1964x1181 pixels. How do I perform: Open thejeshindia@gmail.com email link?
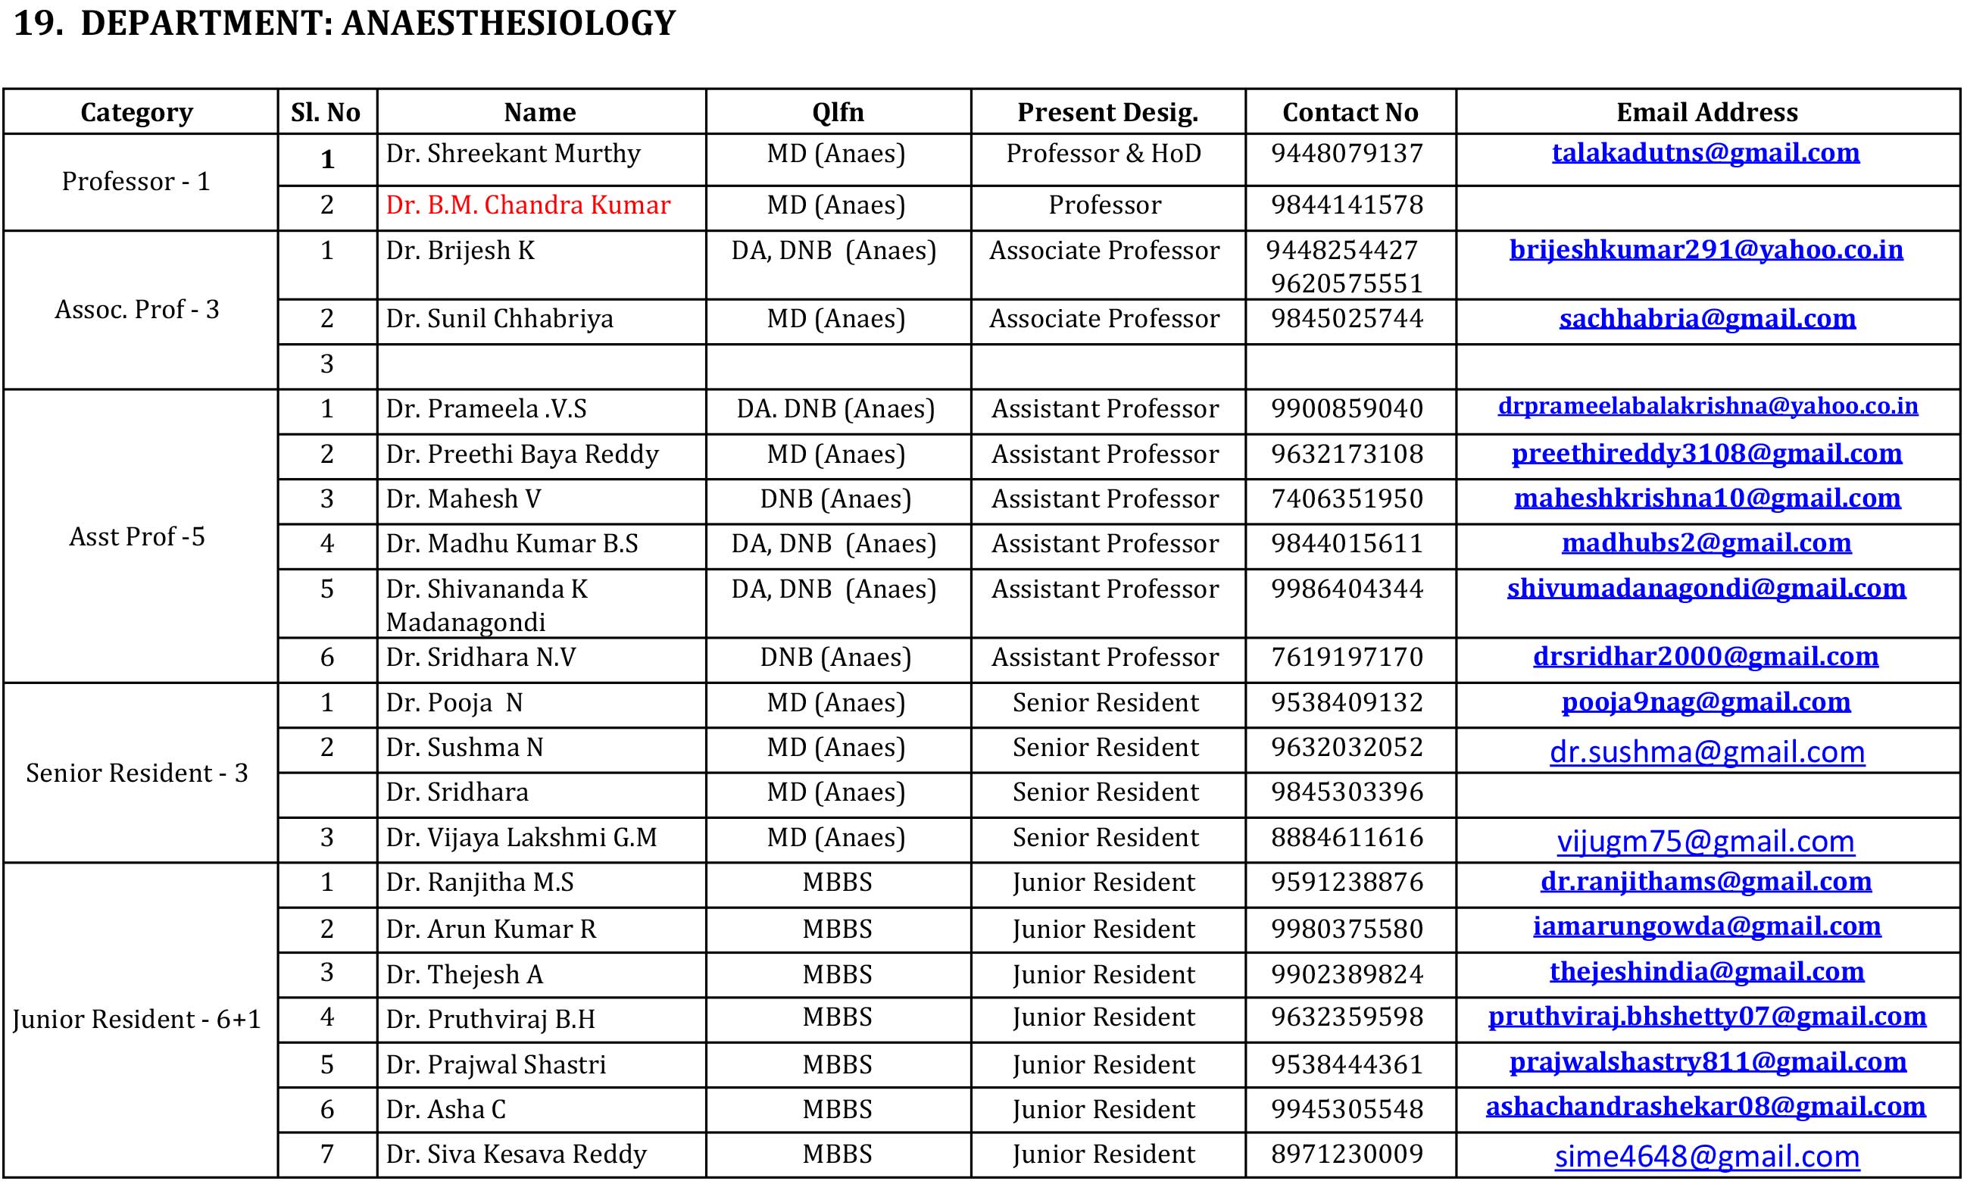pos(1706,972)
